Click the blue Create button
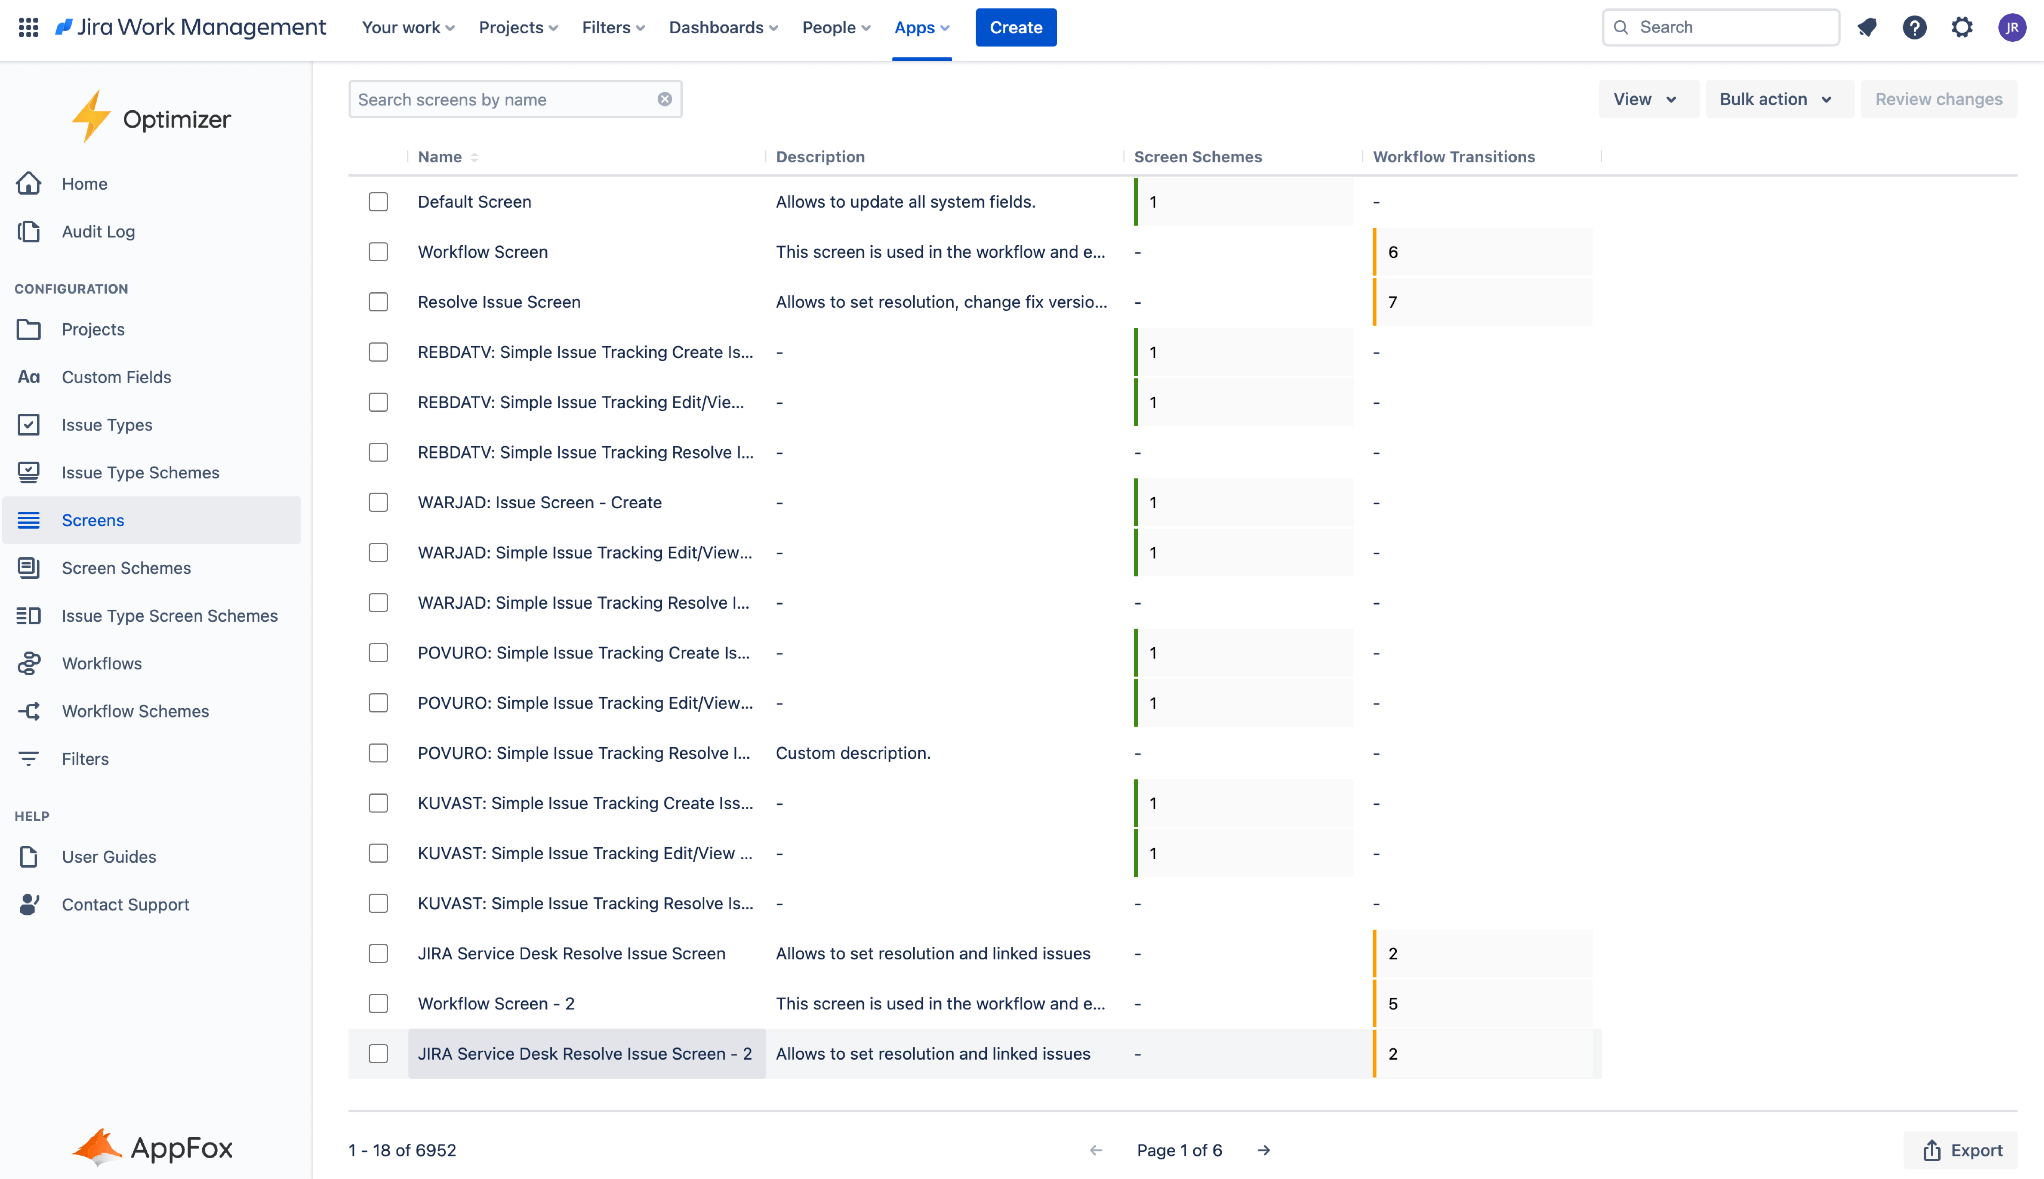The image size is (2044, 1179). 1015,28
